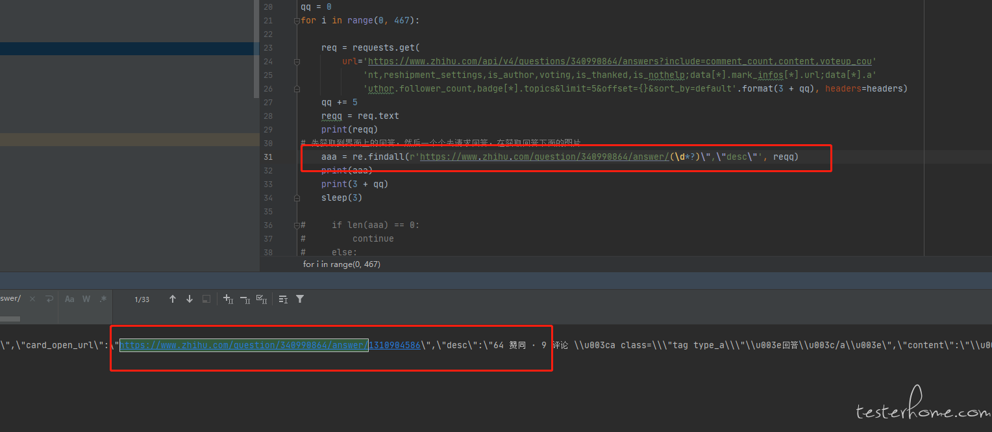Collapse the for loop fold marker on line 21
The height and width of the screenshot is (432, 992).
(297, 21)
